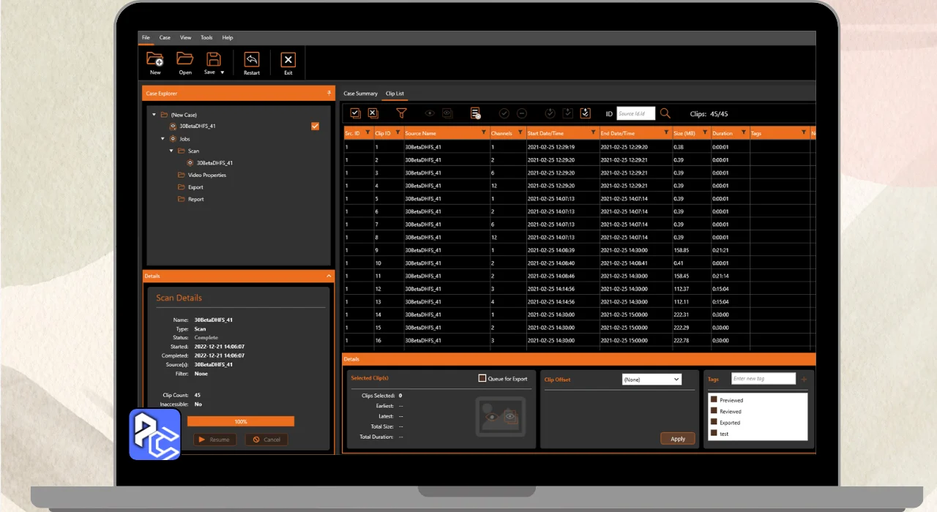The width and height of the screenshot is (937, 512).
Task: Open the Case menu
Action: coord(165,37)
